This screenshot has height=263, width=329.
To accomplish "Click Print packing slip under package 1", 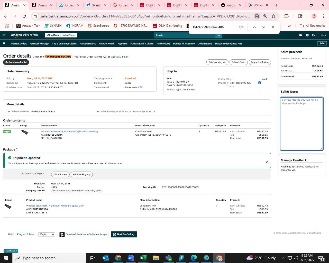I will (82, 174).
